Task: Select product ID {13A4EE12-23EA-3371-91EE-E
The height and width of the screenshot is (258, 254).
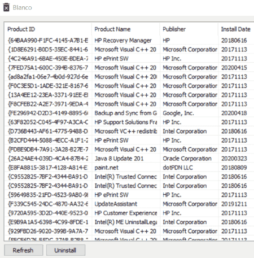Action: coord(48,95)
